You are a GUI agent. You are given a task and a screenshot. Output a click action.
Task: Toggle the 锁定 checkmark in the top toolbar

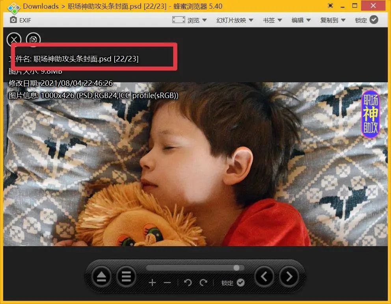[x=374, y=20]
